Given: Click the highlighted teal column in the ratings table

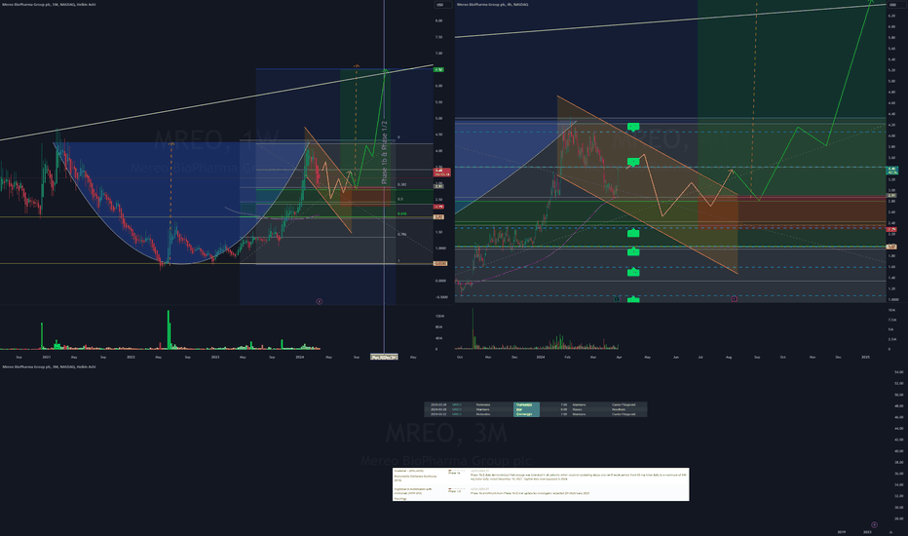Looking at the screenshot, I should click(x=526, y=409).
